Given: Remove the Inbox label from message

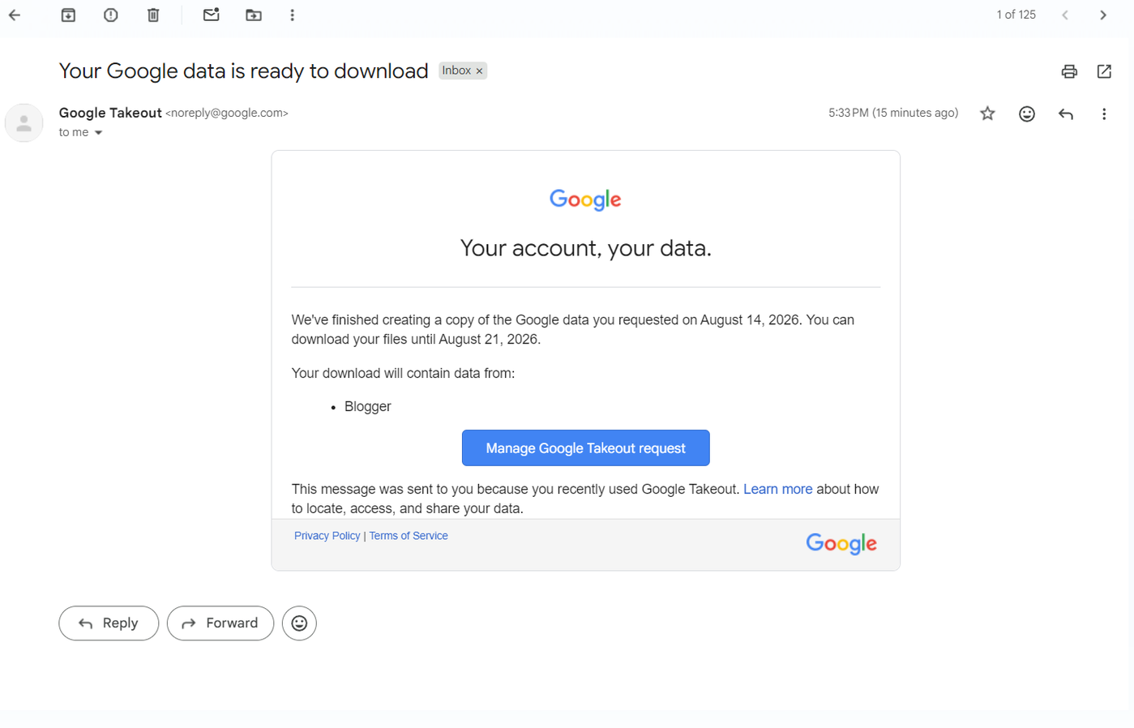Looking at the screenshot, I should coord(480,71).
